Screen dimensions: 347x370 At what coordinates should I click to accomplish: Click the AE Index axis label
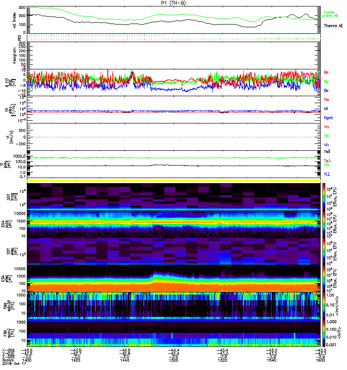[x=14, y=20]
